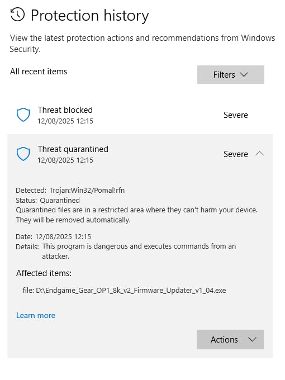
Task: Click the Protection history heading
Action: click(x=89, y=16)
